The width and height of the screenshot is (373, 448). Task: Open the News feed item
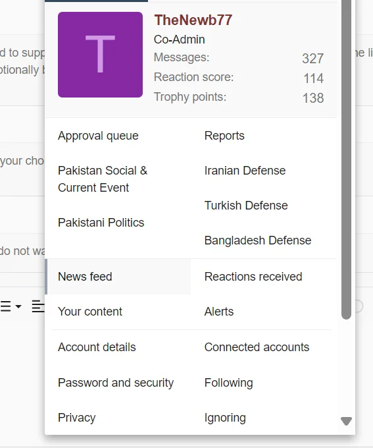[x=118, y=277]
